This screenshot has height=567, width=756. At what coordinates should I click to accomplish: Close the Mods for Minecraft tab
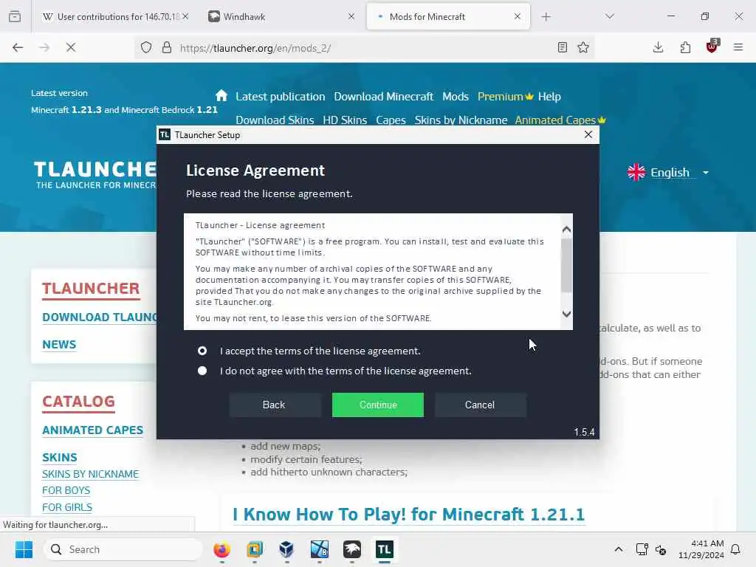(518, 16)
